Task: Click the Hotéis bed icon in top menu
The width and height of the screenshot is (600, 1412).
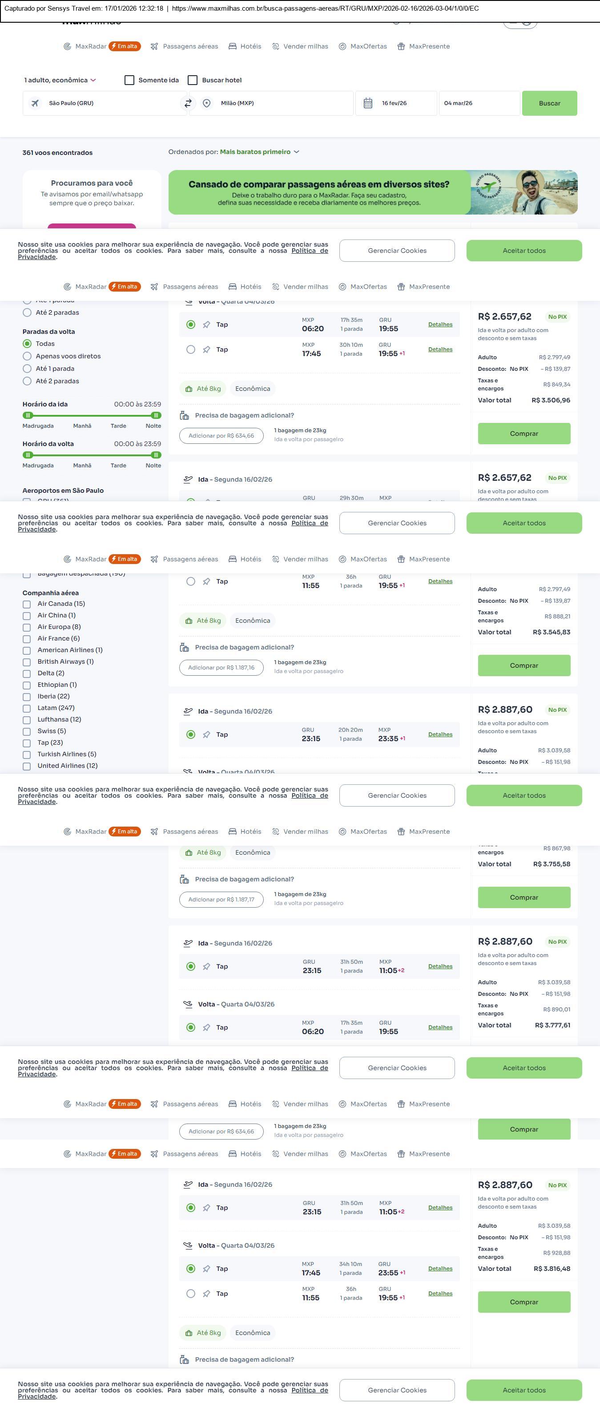Action: tap(233, 47)
